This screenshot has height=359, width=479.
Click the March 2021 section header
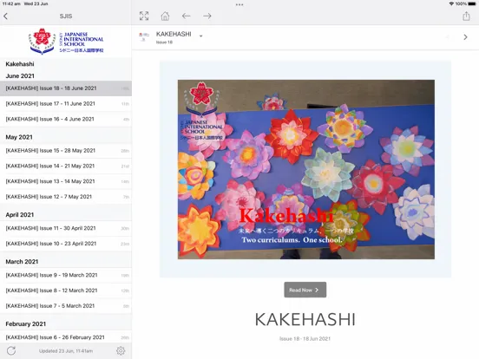[22, 262]
